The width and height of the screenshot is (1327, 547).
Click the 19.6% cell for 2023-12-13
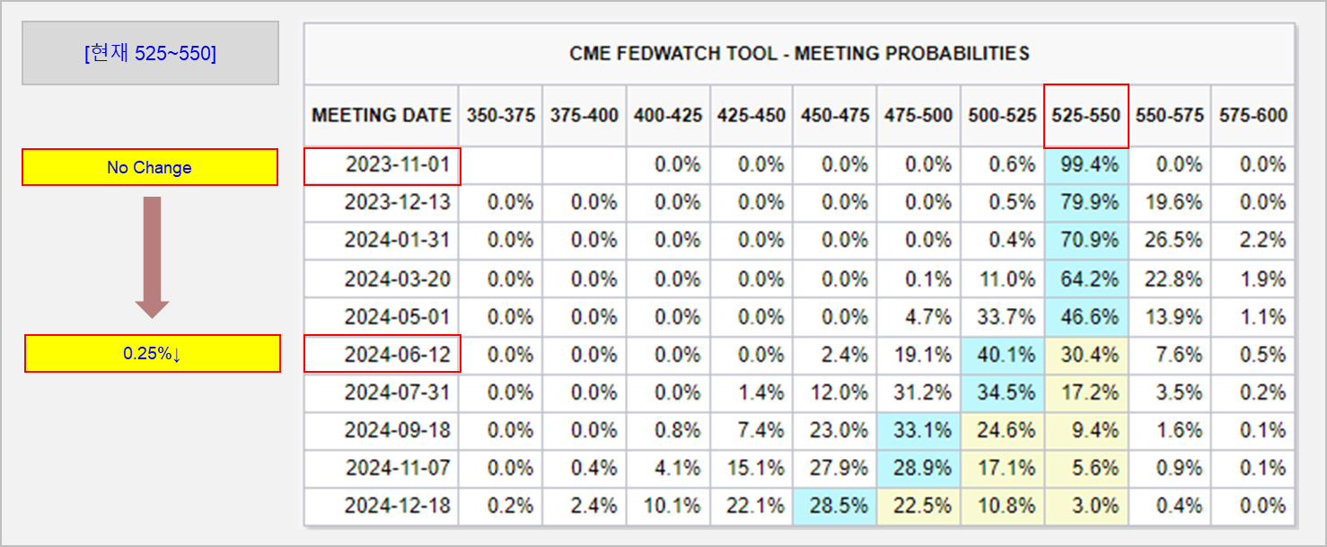[x=1170, y=203]
